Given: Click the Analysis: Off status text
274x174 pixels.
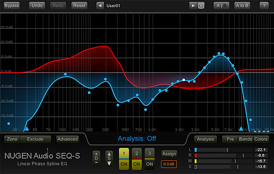Looking at the screenshot, I should (x=137, y=139).
